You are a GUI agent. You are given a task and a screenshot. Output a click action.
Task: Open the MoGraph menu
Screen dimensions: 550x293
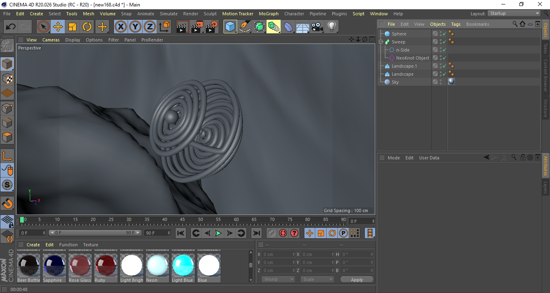[x=269, y=14]
